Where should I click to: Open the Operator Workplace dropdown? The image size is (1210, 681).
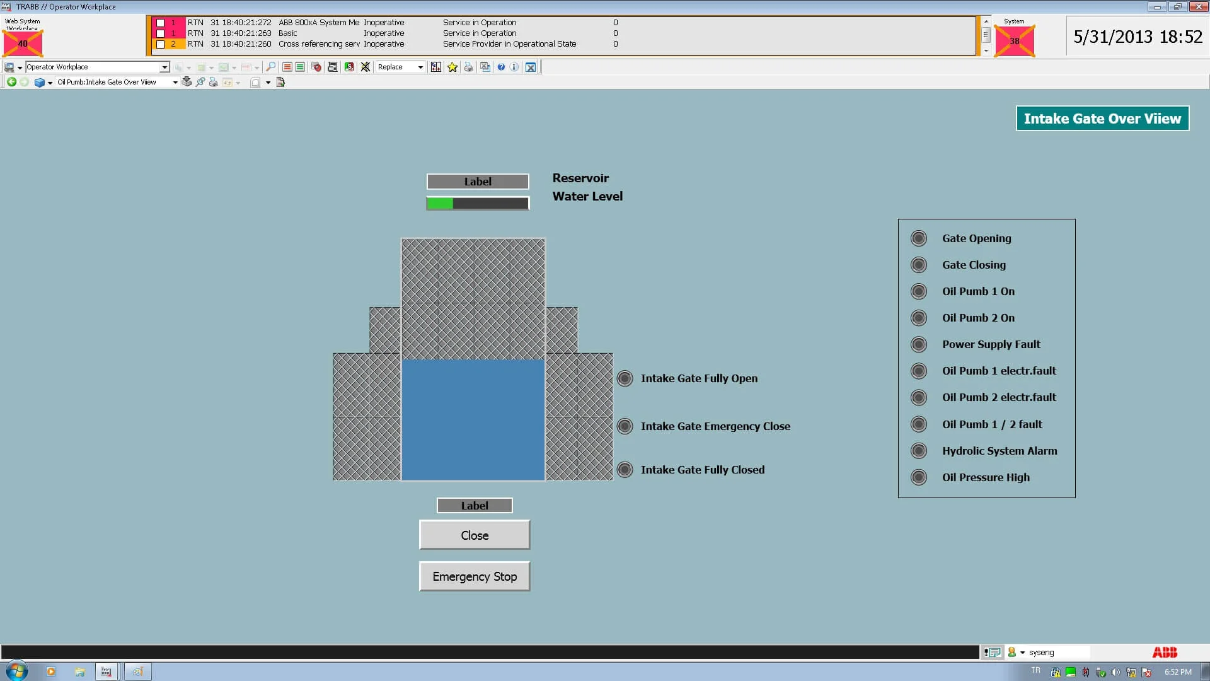(x=164, y=67)
